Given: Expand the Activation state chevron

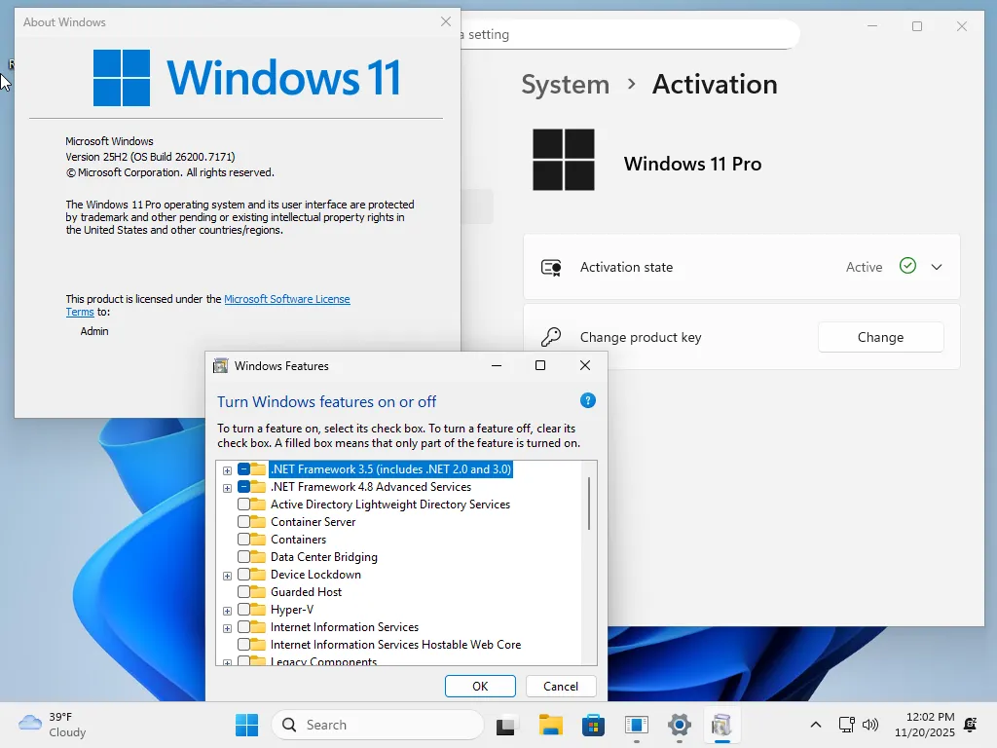Looking at the screenshot, I should [x=937, y=267].
